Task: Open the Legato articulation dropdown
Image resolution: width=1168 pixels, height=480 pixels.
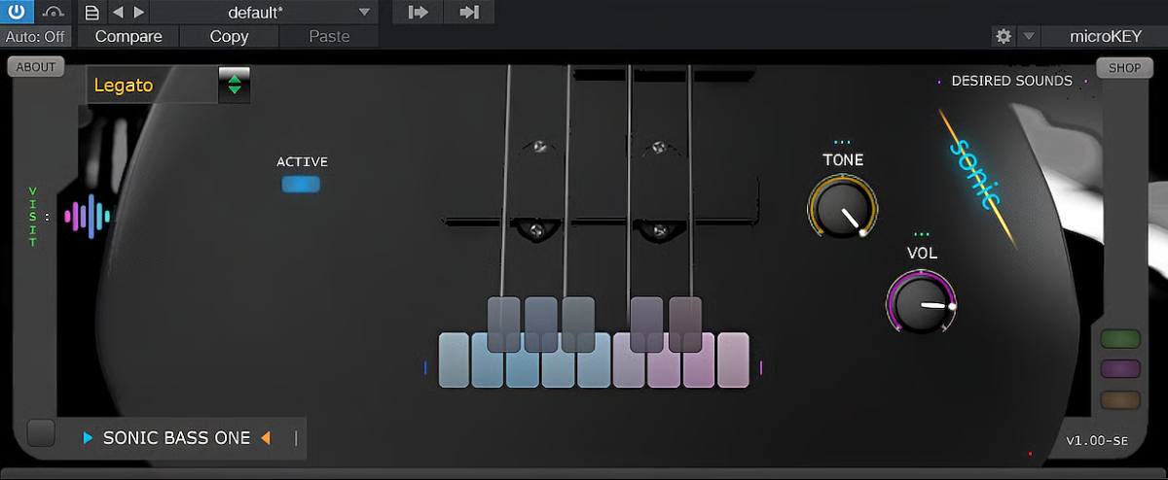Action: (234, 85)
